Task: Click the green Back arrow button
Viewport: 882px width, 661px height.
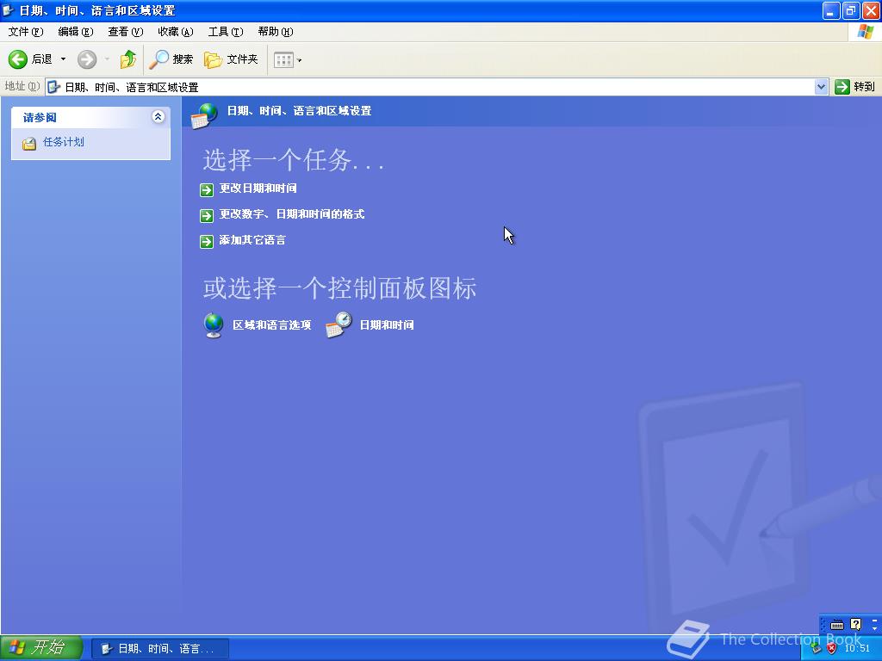Action: (18, 59)
